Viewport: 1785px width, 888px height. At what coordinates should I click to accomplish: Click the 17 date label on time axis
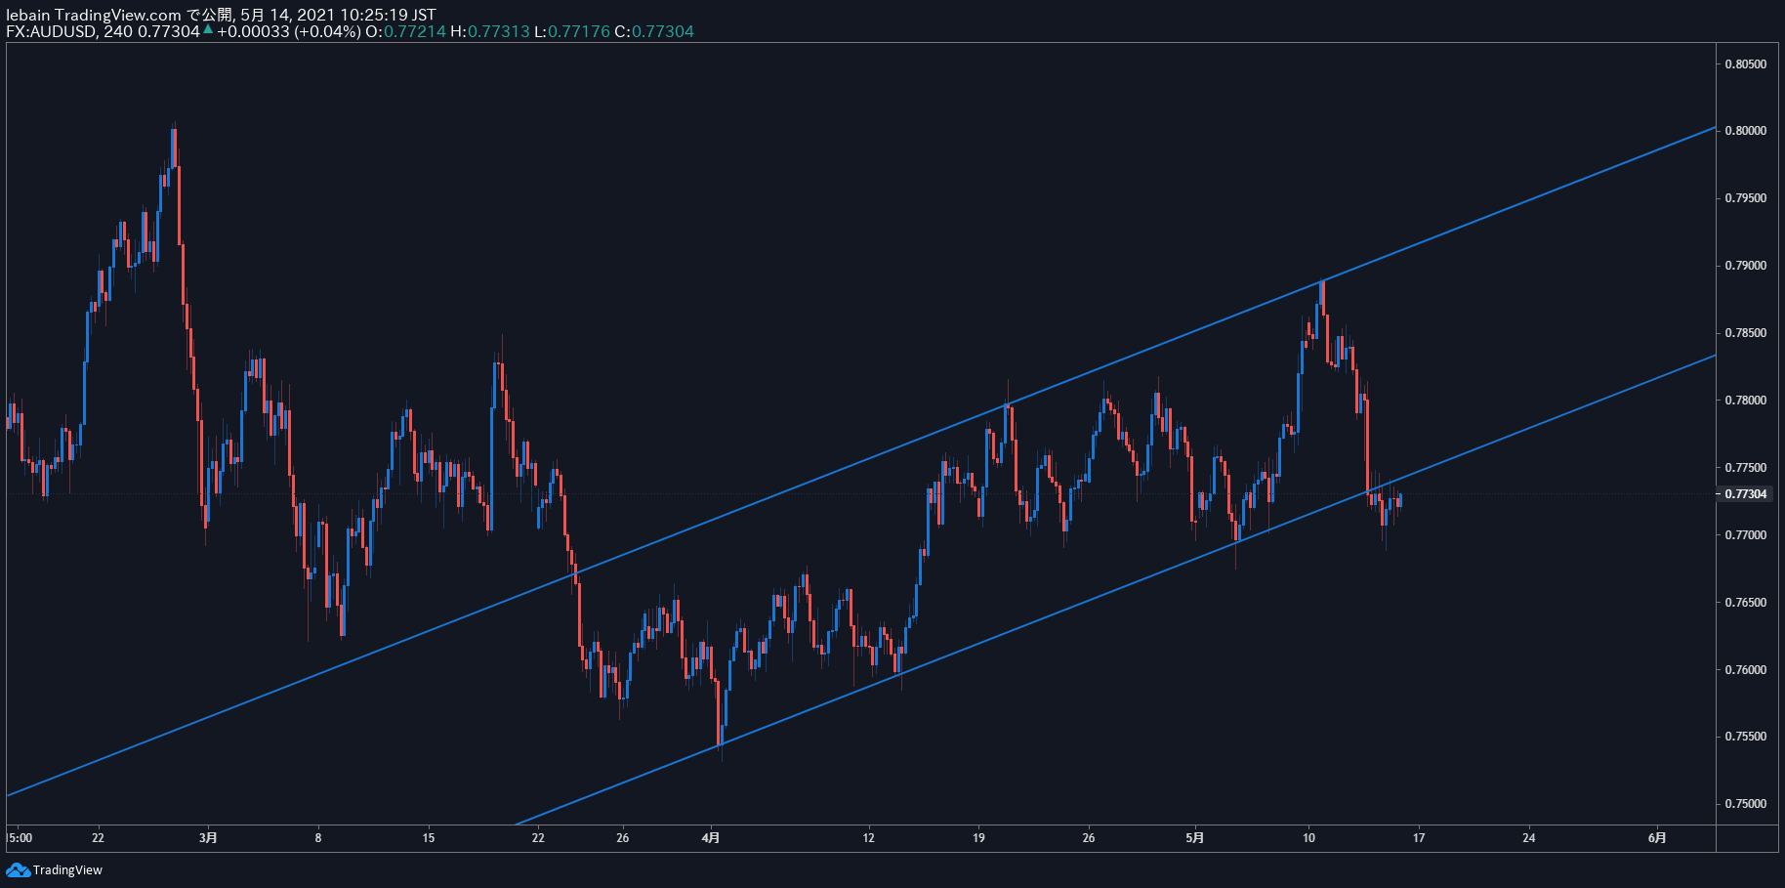point(1419,837)
